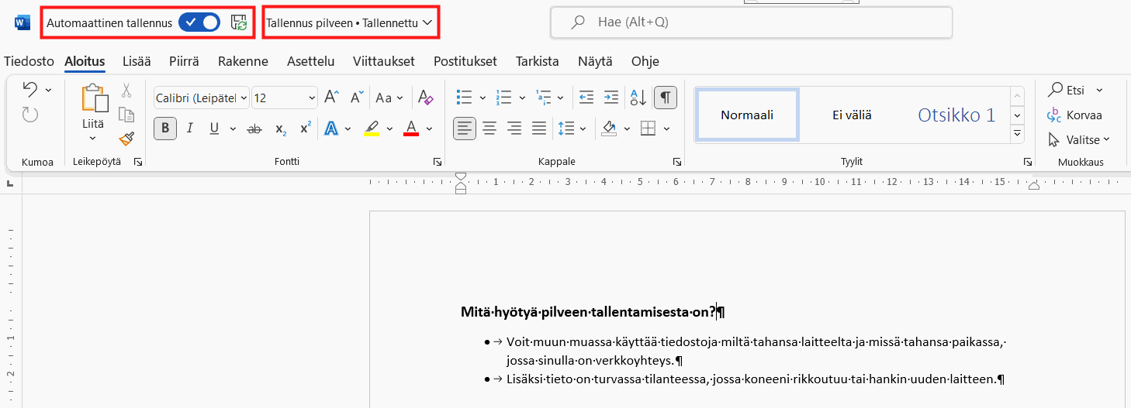Toggle Strikethrough formatting
The height and width of the screenshot is (408, 1131).
point(254,129)
